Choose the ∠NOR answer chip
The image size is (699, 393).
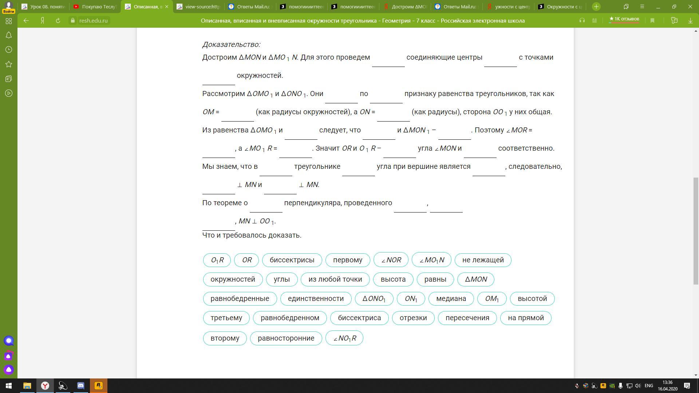[x=391, y=260]
